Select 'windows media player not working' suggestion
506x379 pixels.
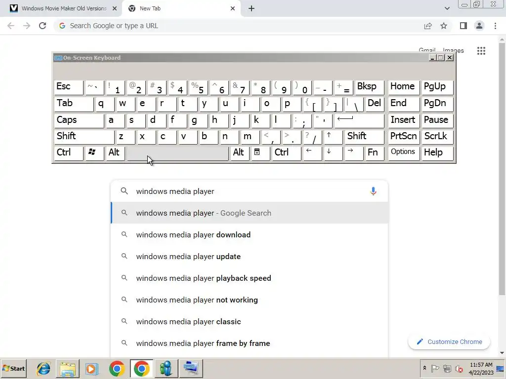pyautogui.click(x=250, y=300)
